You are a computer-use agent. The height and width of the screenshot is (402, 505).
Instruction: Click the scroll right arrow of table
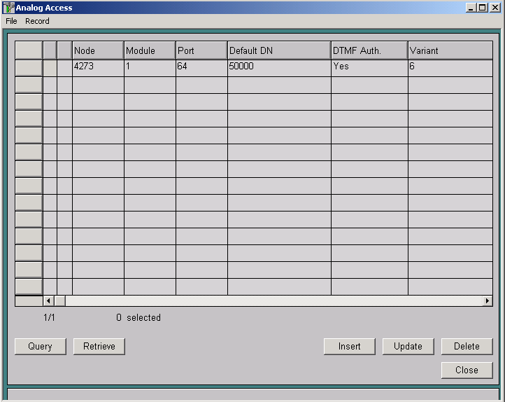click(x=488, y=300)
